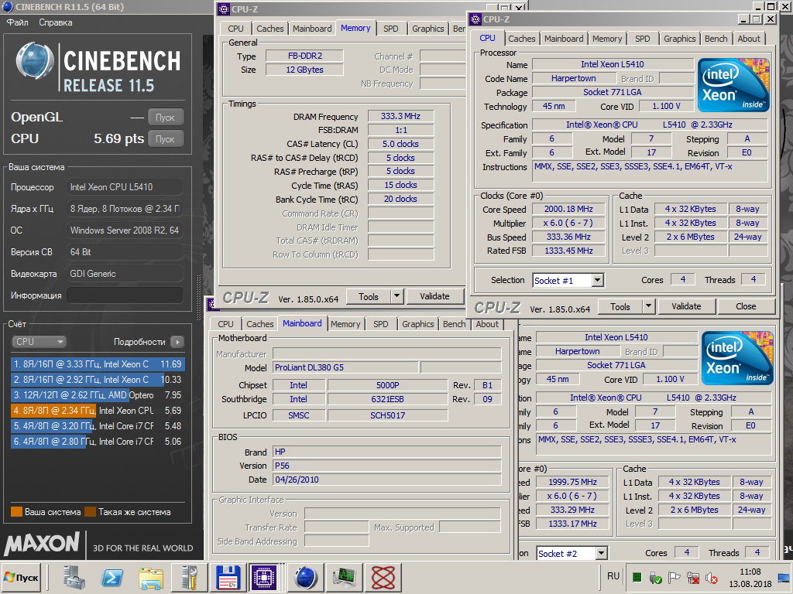
Task: Open the Socket #2 selection dropdown
Action: (601, 554)
